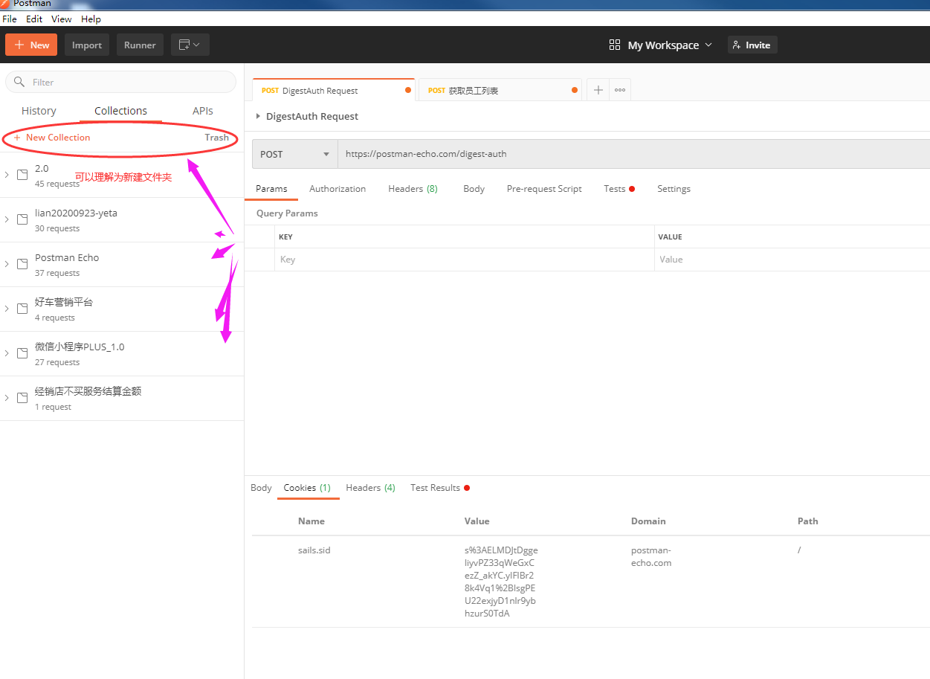Click folder icon of 好车营销平台 collection
Viewport: 930px width, 679px height.
coord(22,309)
